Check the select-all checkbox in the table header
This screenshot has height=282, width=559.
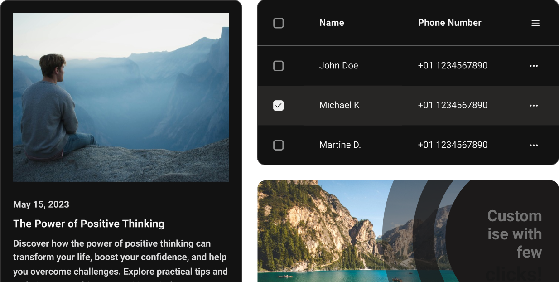coord(278,22)
